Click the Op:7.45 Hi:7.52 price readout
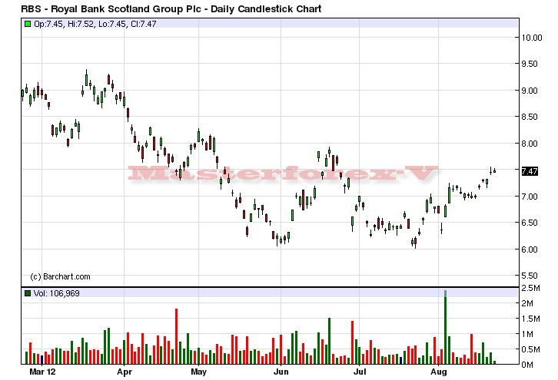Viewport: 558px width, 380px height. click(x=95, y=24)
